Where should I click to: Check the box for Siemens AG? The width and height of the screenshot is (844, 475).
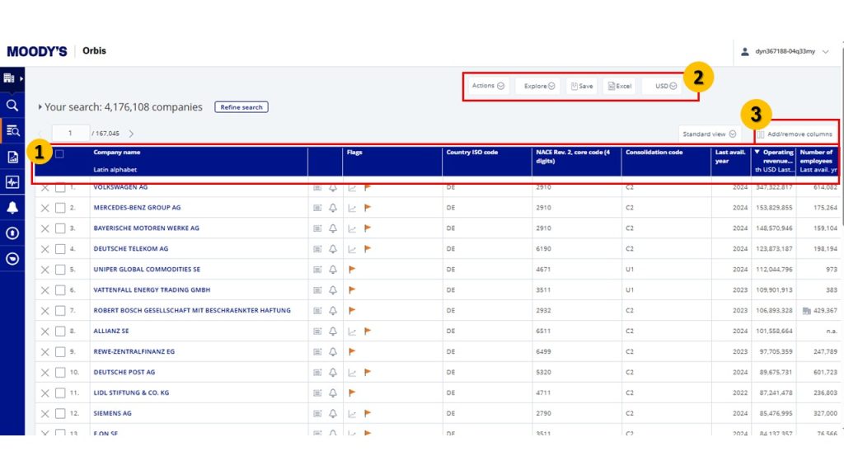pos(60,414)
